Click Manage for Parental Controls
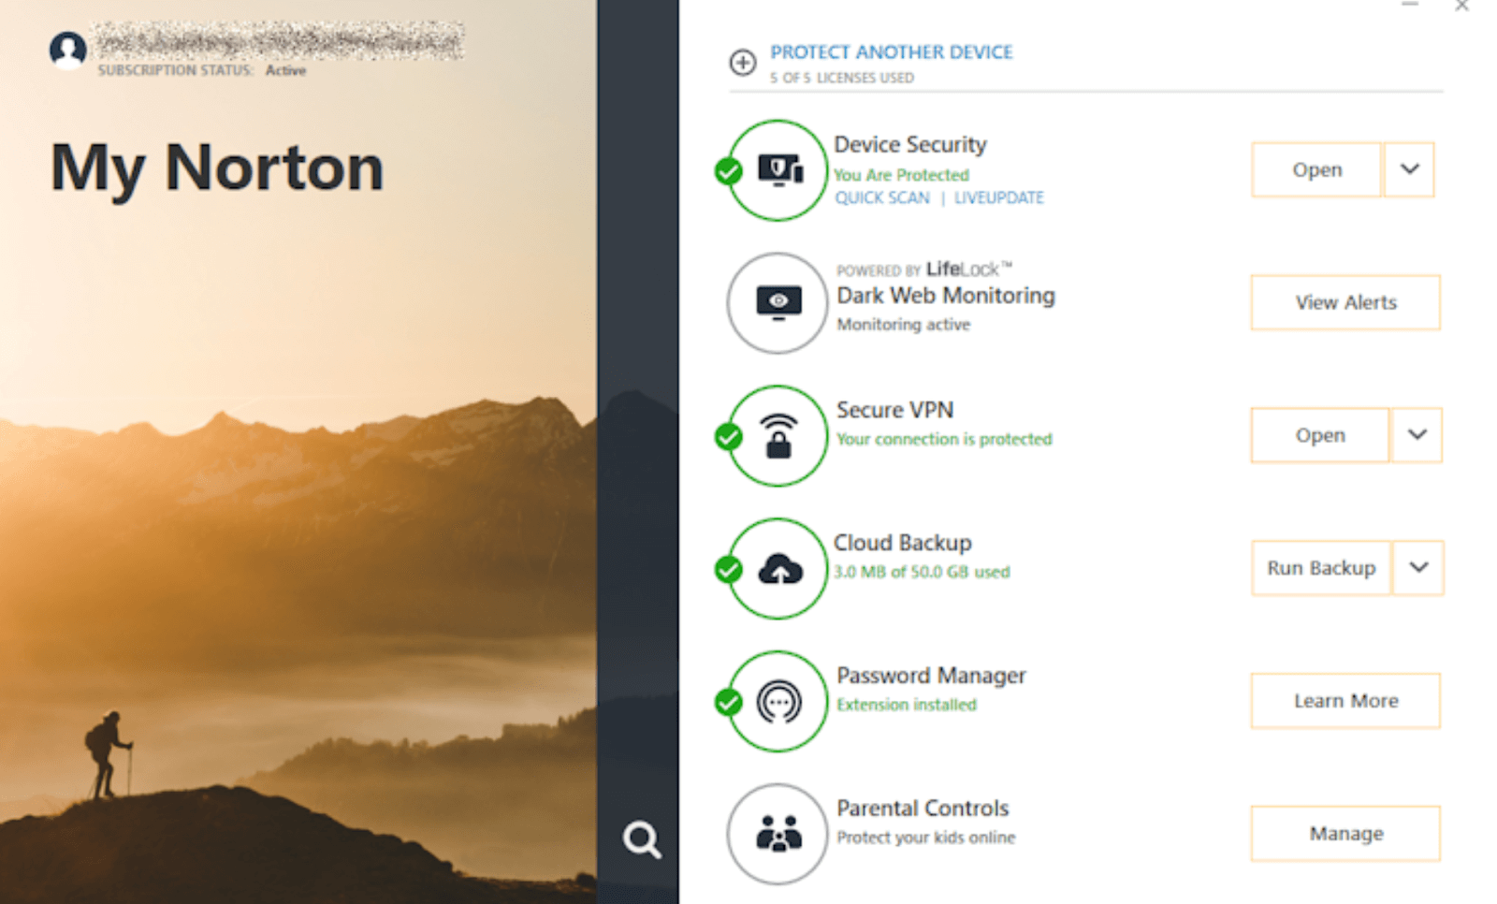This screenshot has width=1497, height=904. (x=1344, y=834)
